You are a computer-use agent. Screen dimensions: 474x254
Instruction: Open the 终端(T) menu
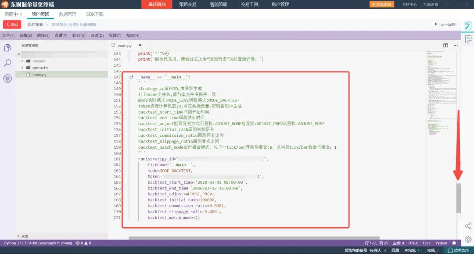115,36
